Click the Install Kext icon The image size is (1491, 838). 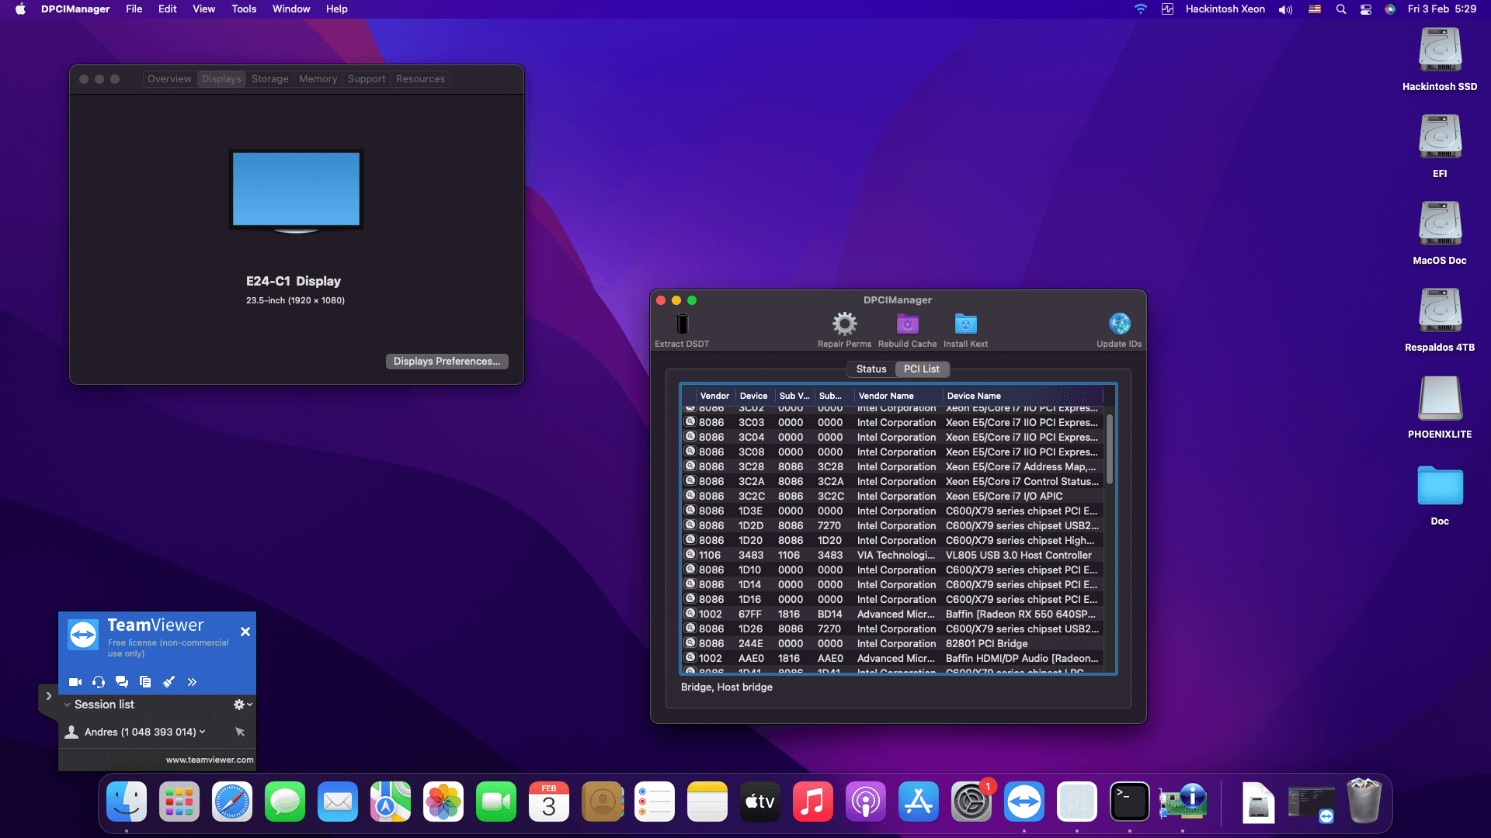965,324
